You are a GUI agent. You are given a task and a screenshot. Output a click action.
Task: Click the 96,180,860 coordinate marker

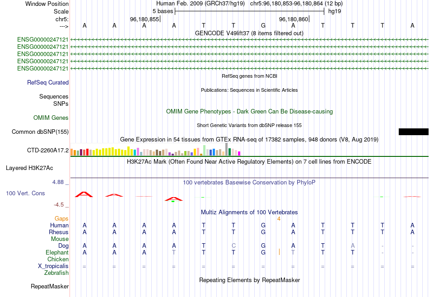[294, 19]
